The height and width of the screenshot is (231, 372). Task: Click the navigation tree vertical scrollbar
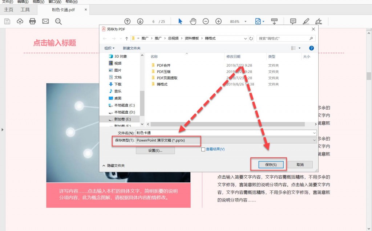click(x=142, y=104)
